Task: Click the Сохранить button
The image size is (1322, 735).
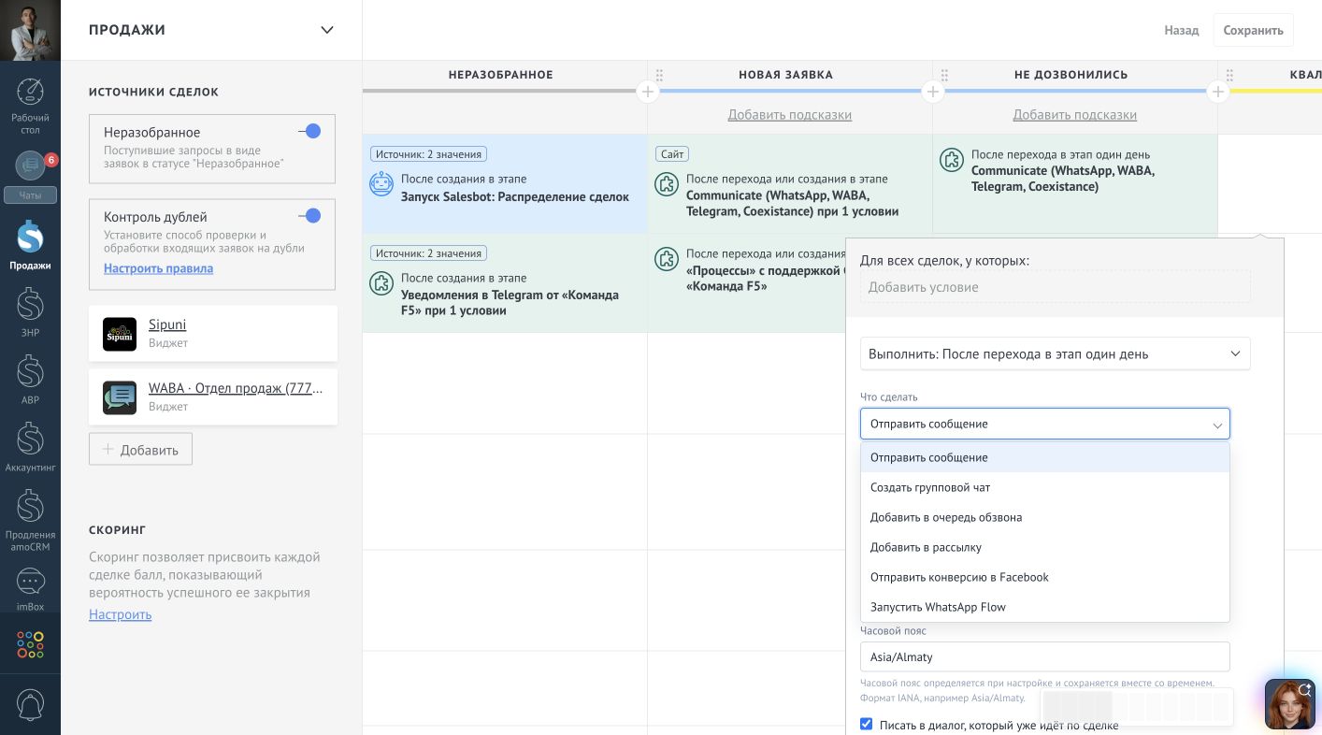Action: point(1253,30)
